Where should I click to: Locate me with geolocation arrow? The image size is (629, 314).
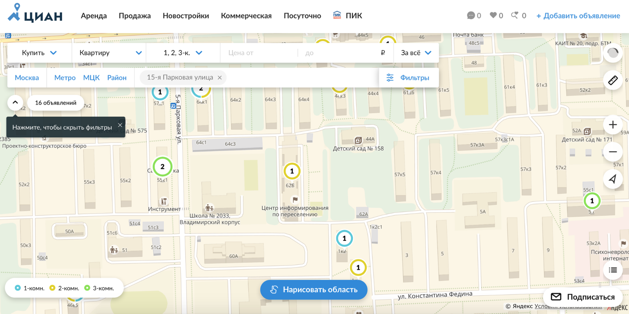(x=612, y=179)
